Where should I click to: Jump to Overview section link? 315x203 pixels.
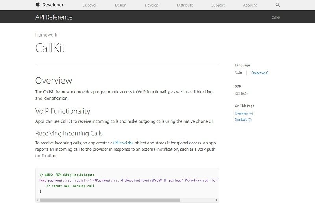[242, 113]
